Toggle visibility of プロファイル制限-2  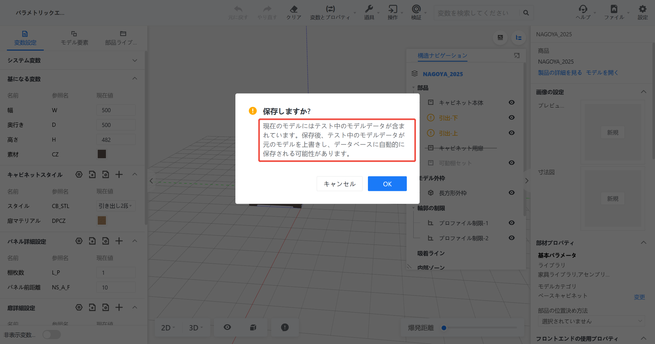click(511, 238)
